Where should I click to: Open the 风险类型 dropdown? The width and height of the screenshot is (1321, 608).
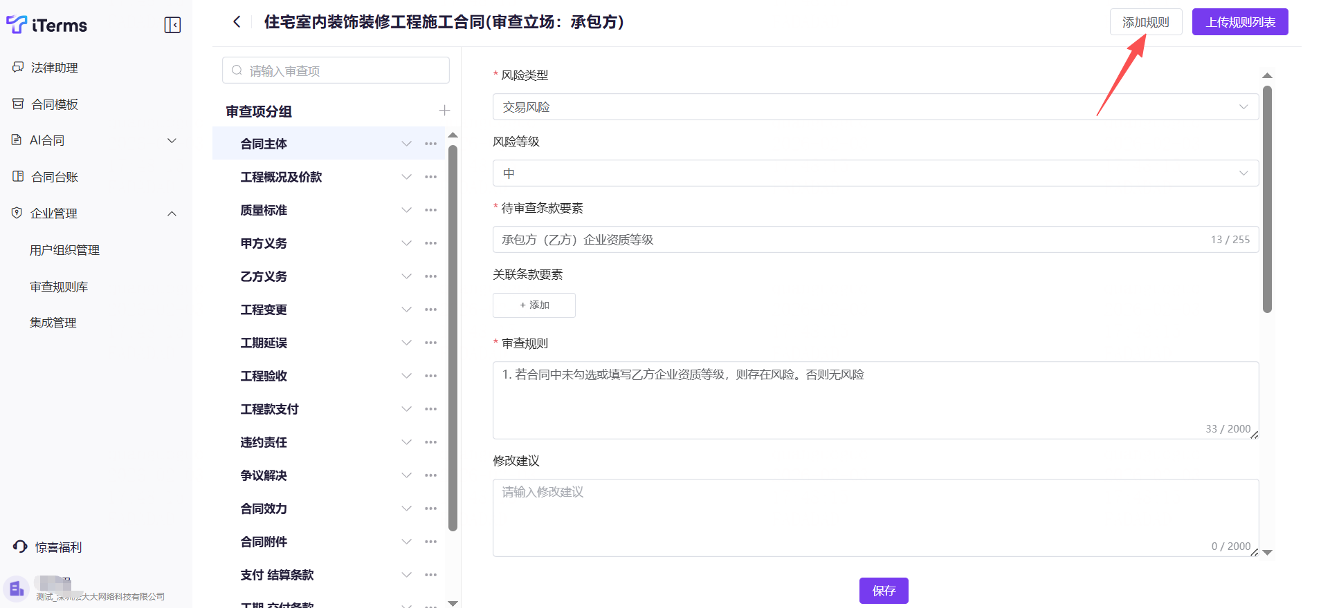tap(875, 106)
